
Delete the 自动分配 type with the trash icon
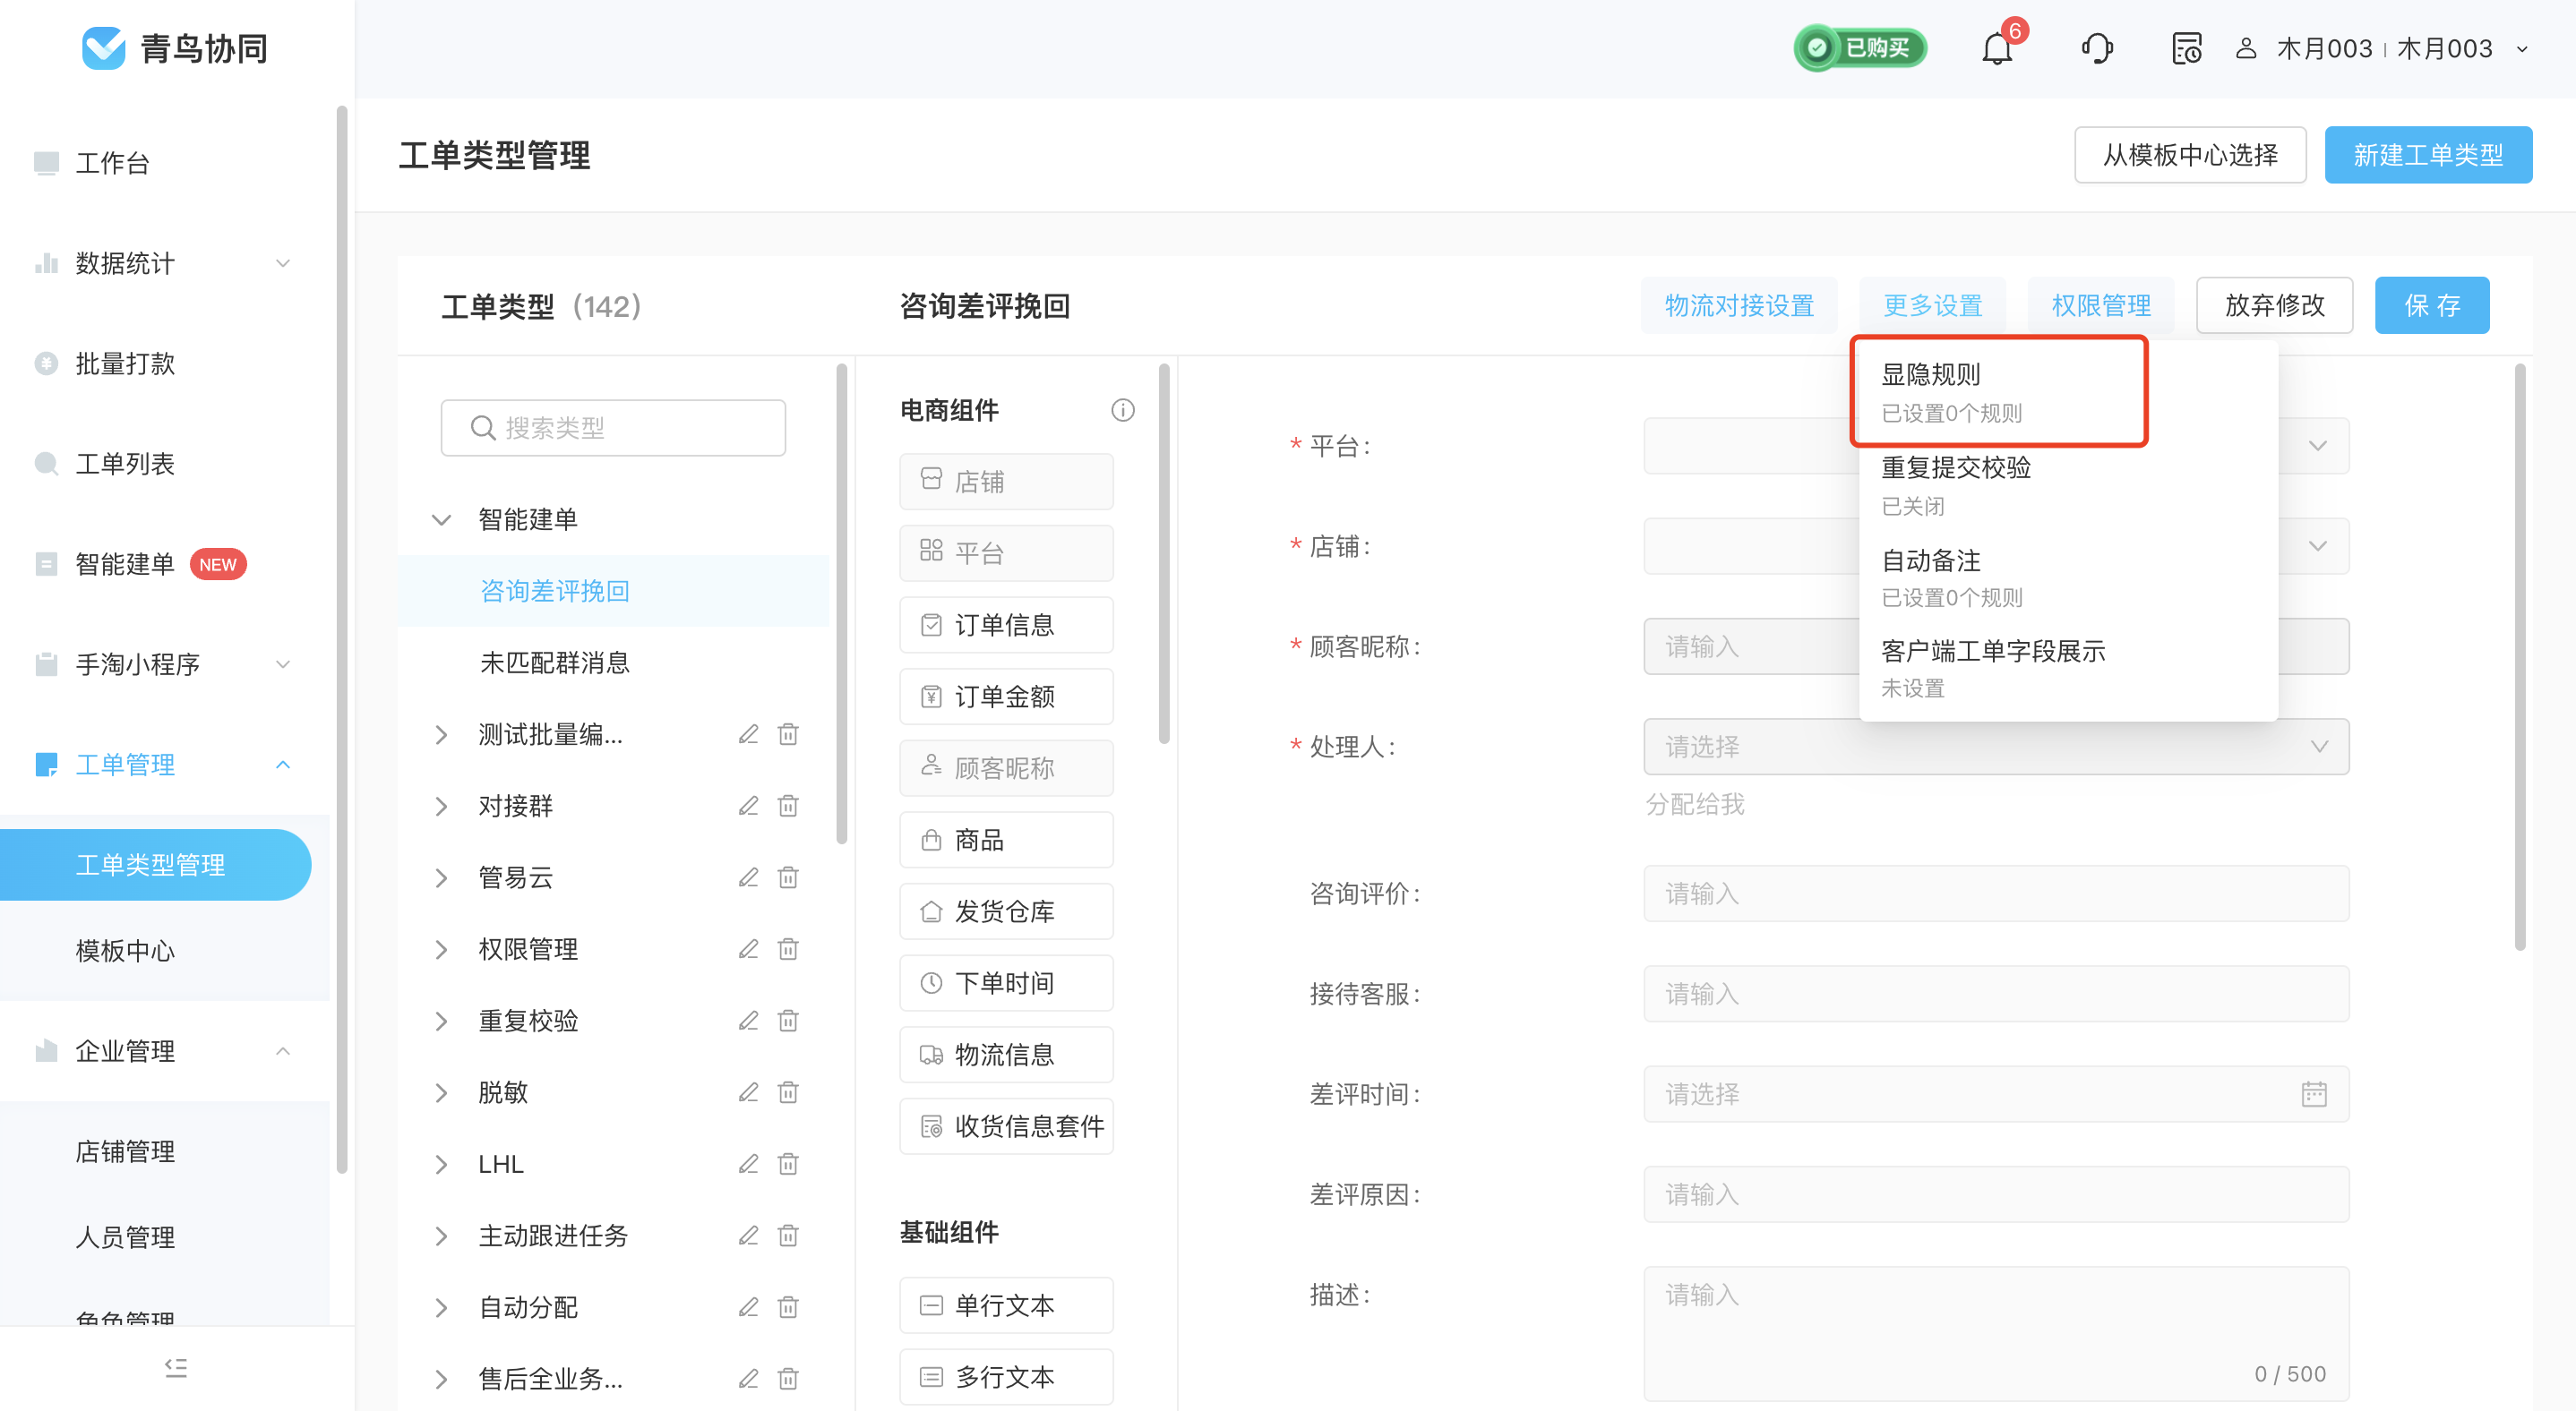click(x=788, y=1307)
